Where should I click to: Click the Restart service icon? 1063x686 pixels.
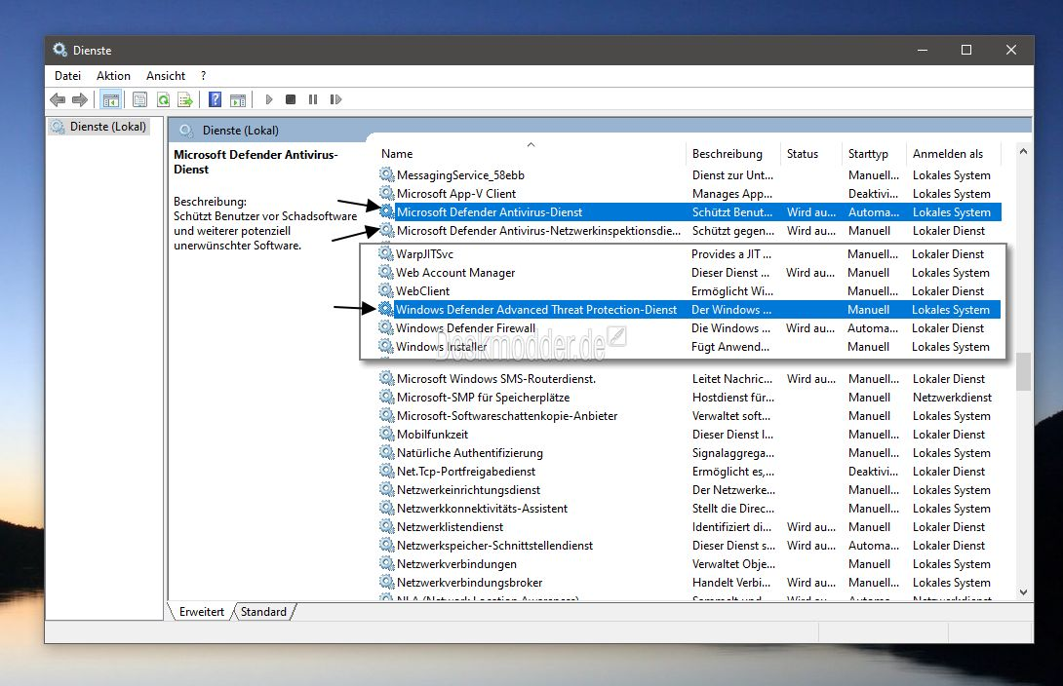[335, 99]
